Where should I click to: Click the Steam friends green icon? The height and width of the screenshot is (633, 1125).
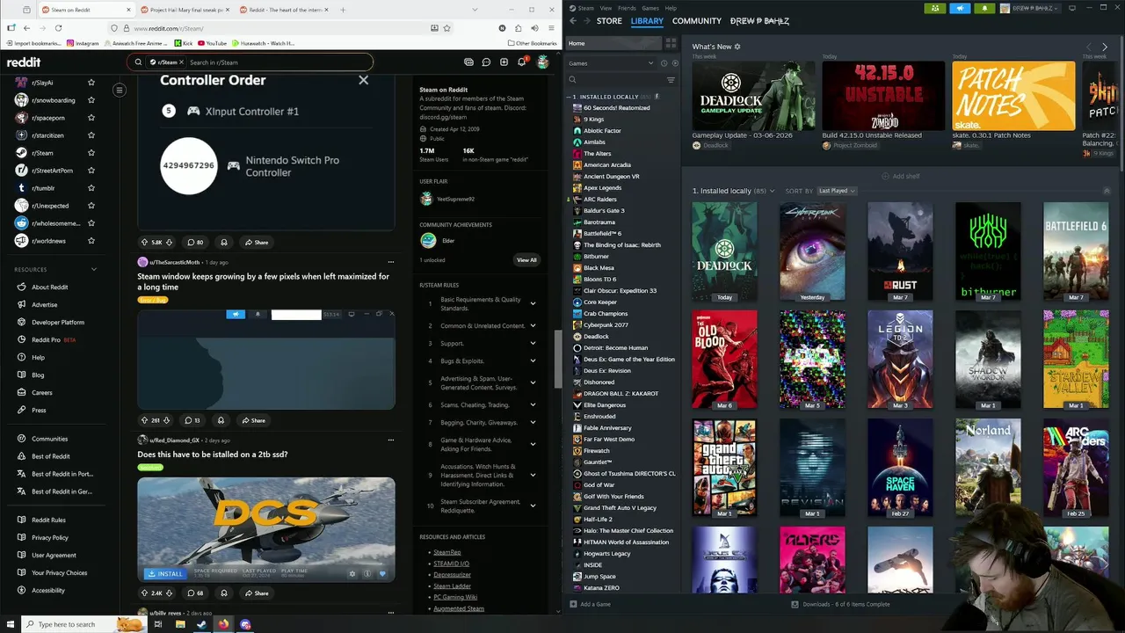pos(935,8)
